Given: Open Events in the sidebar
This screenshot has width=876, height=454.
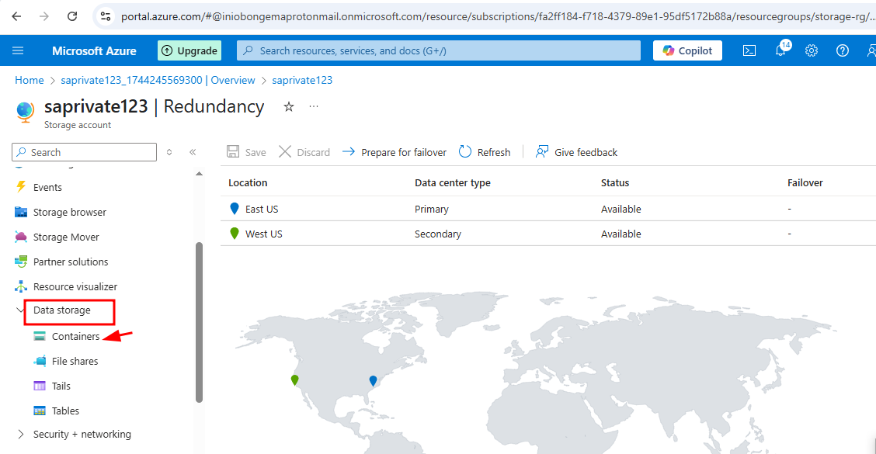Looking at the screenshot, I should 47,188.
